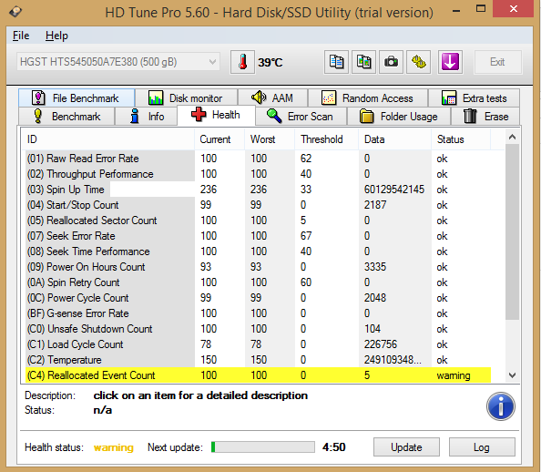
Task: Select the (C0) Unsafe Shutdown Count row
Action: click(258, 329)
